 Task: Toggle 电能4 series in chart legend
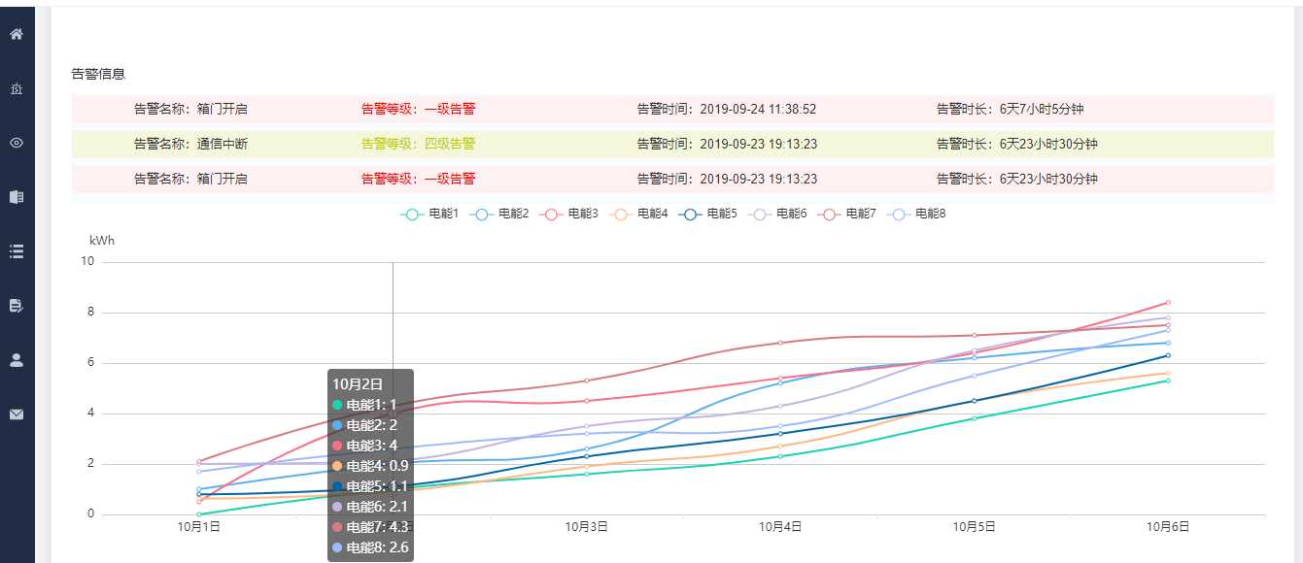click(637, 214)
